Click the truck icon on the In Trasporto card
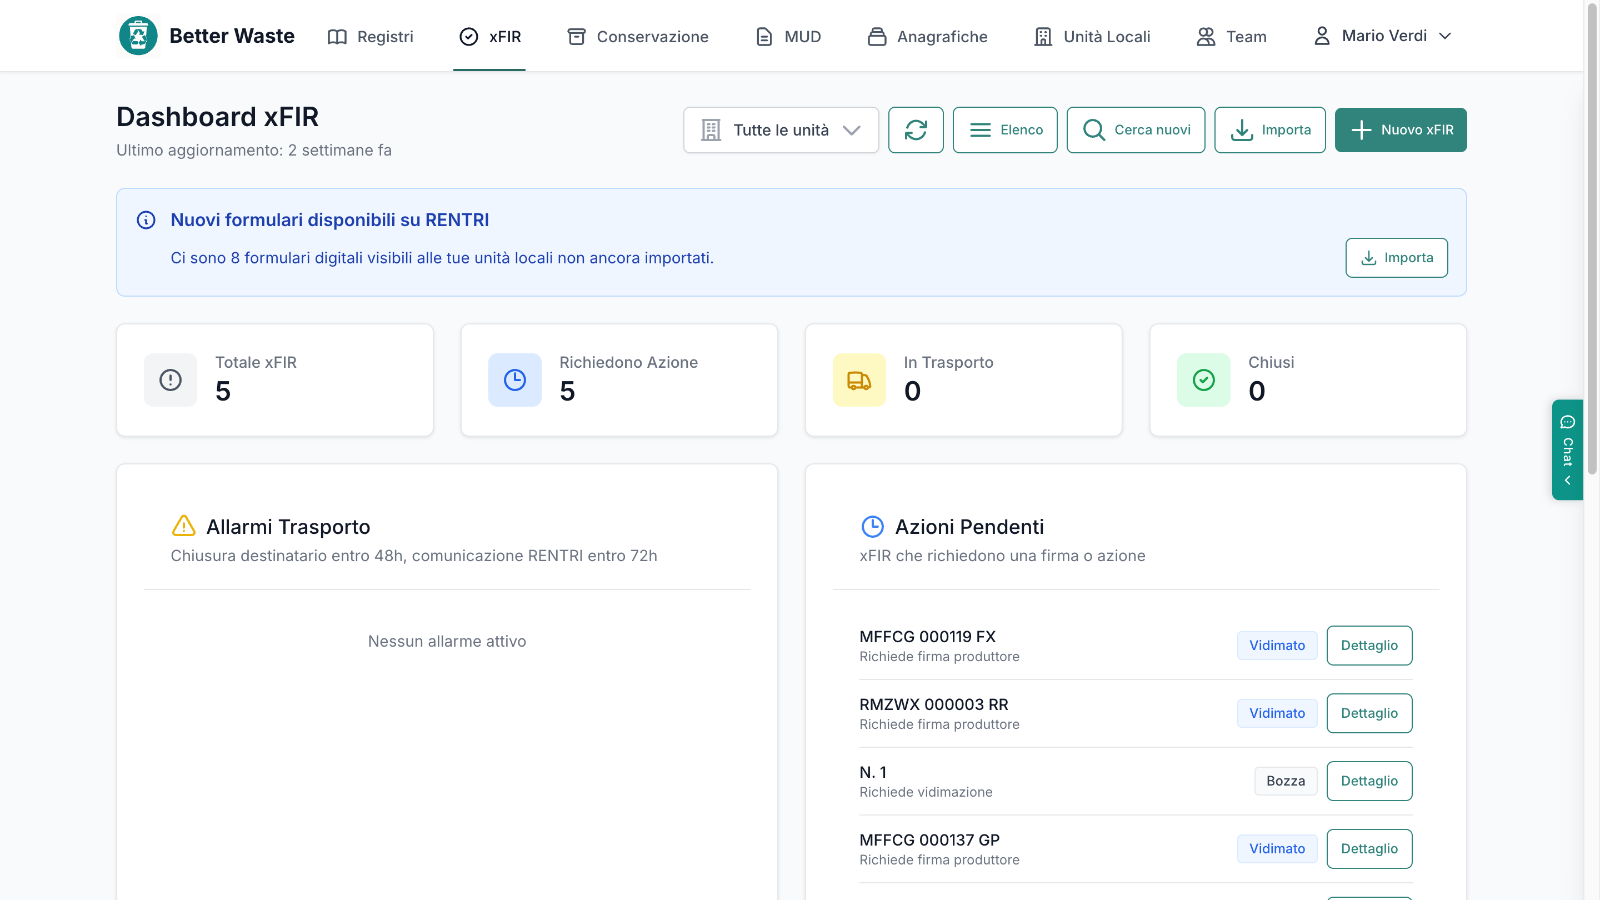This screenshot has width=1600, height=900. (x=859, y=380)
